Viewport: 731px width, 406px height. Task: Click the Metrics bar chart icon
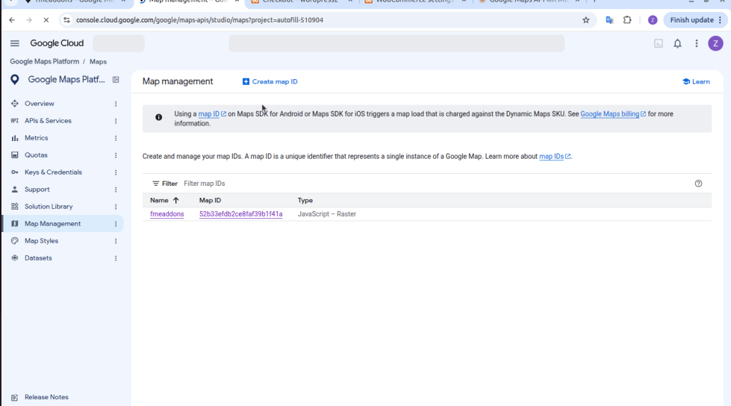(x=15, y=138)
